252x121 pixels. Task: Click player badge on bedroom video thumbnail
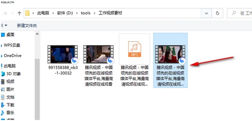coord(110,61)
